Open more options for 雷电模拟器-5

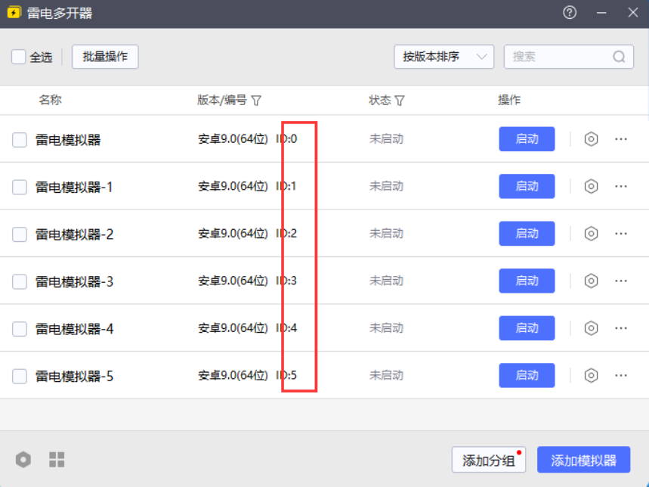pos(621,375)
